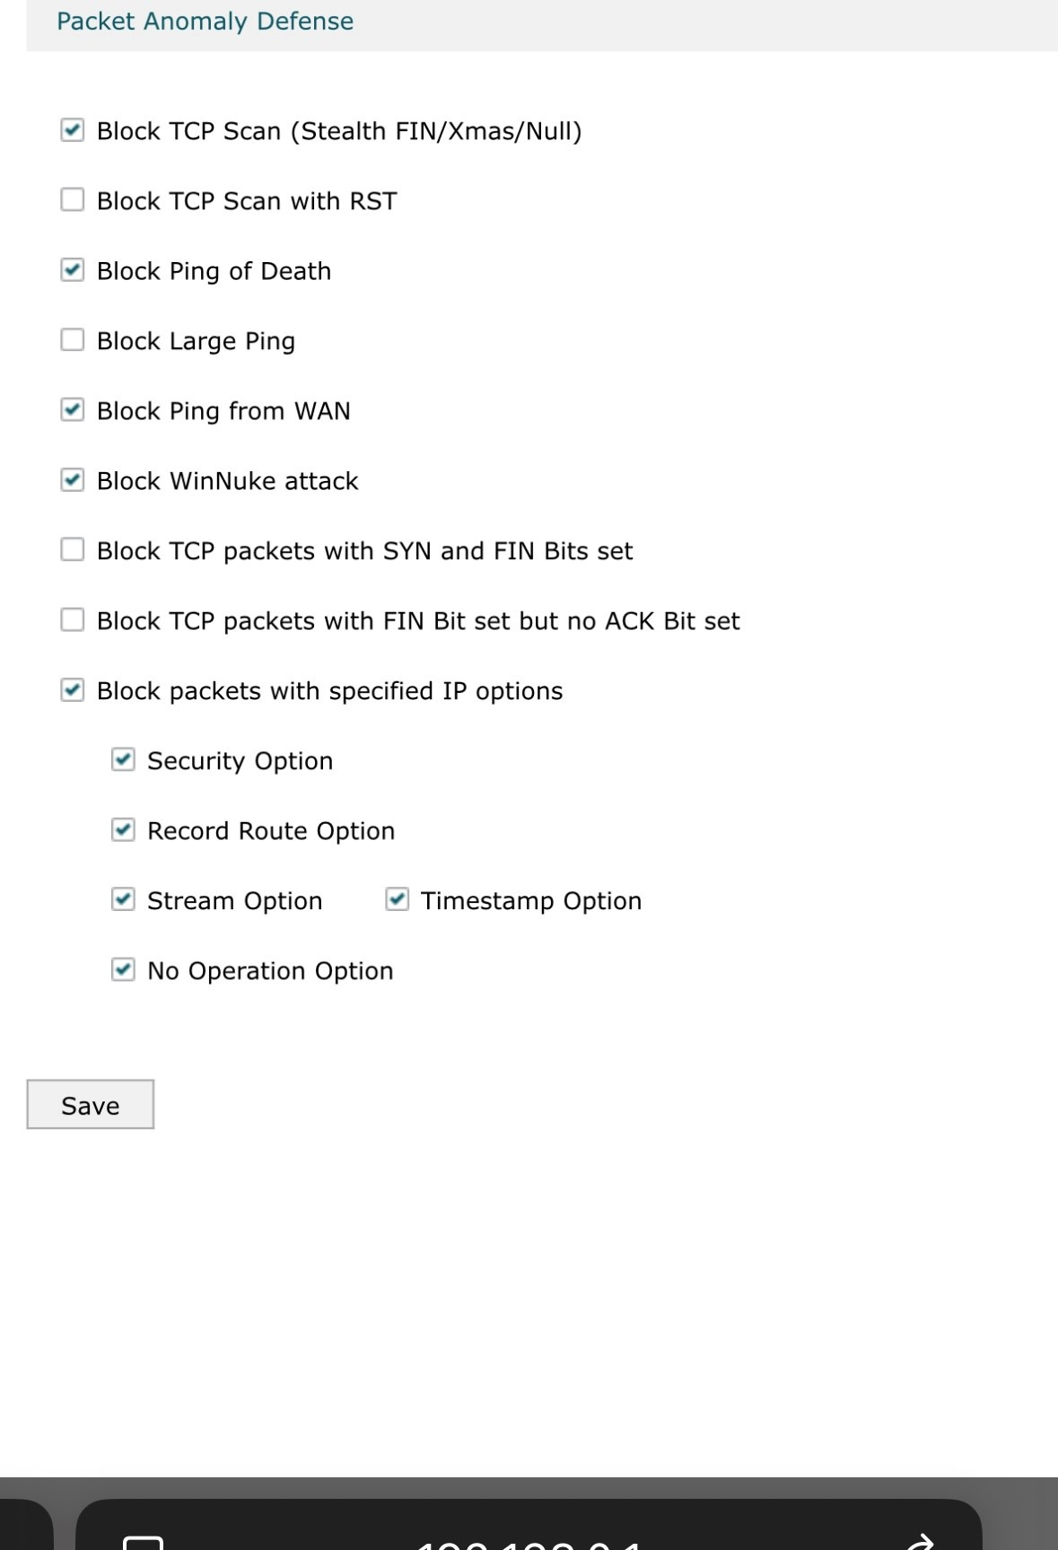Screen dimensions: 1058x1550
Task: Enable blocking packets with SYN and FIN bits
Action: 73,550
